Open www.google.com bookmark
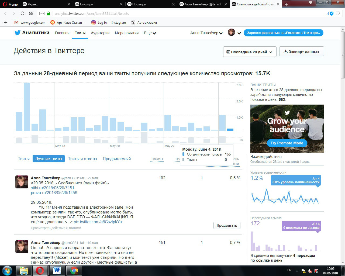 30,23
